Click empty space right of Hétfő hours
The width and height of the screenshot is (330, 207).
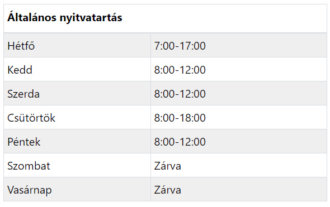[x=266, y=45]
